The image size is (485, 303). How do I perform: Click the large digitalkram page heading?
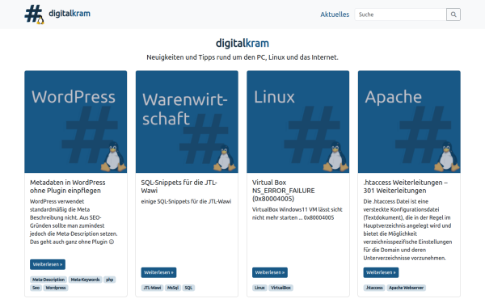242,44
